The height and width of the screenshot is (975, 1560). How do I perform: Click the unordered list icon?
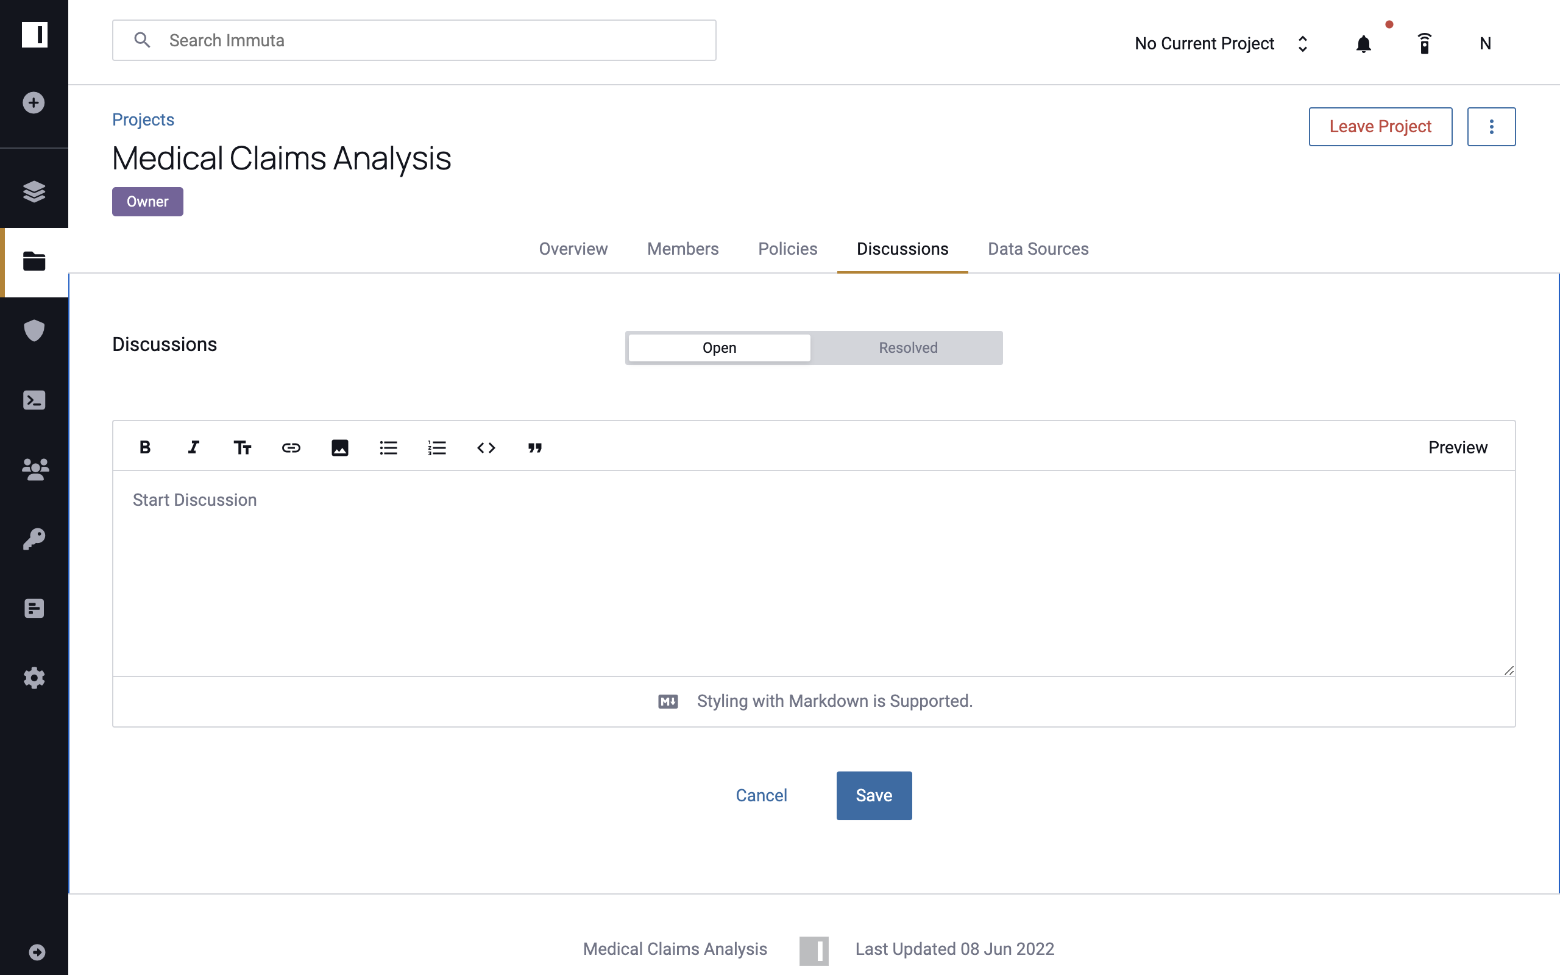click(x=388, y=446)
